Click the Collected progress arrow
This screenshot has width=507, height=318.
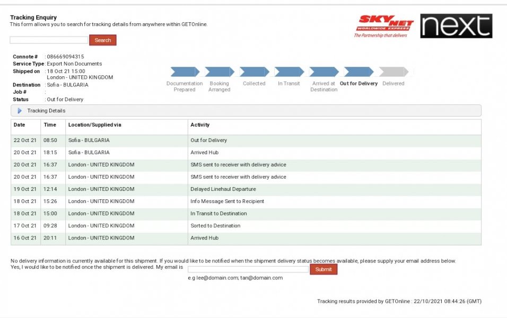[x=254, y=72]
